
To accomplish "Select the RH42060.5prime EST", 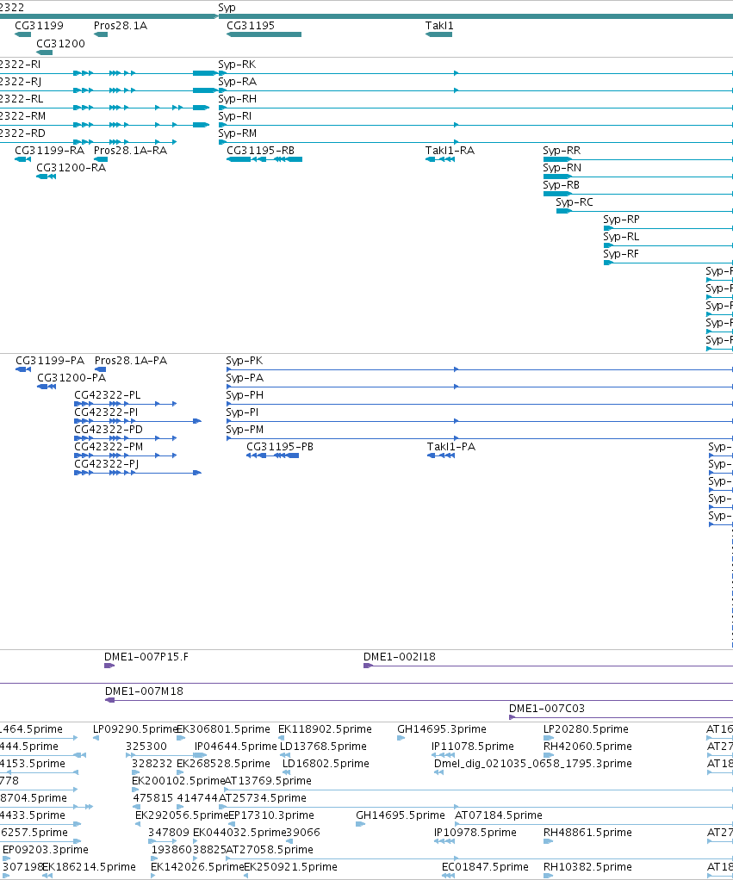I will 549,755.
